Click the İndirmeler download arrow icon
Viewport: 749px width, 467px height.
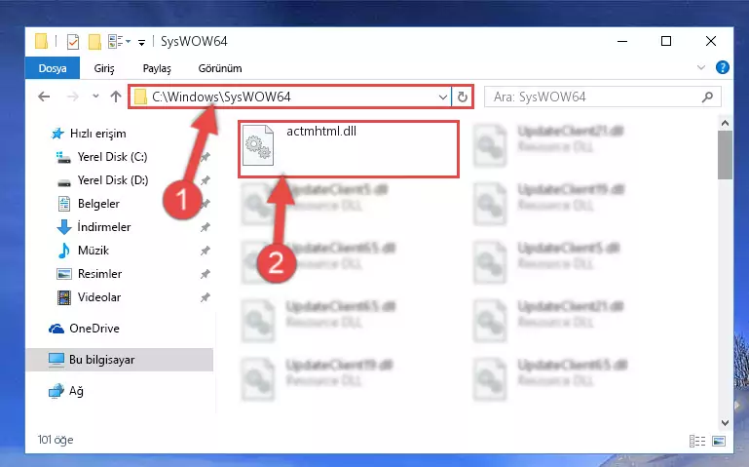[x=64, y=227]
